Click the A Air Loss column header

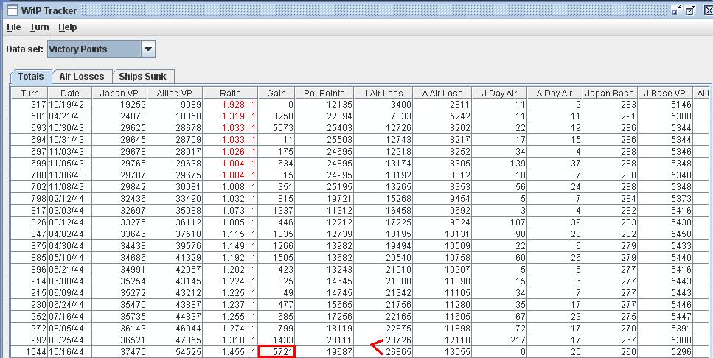pos(442,93)
